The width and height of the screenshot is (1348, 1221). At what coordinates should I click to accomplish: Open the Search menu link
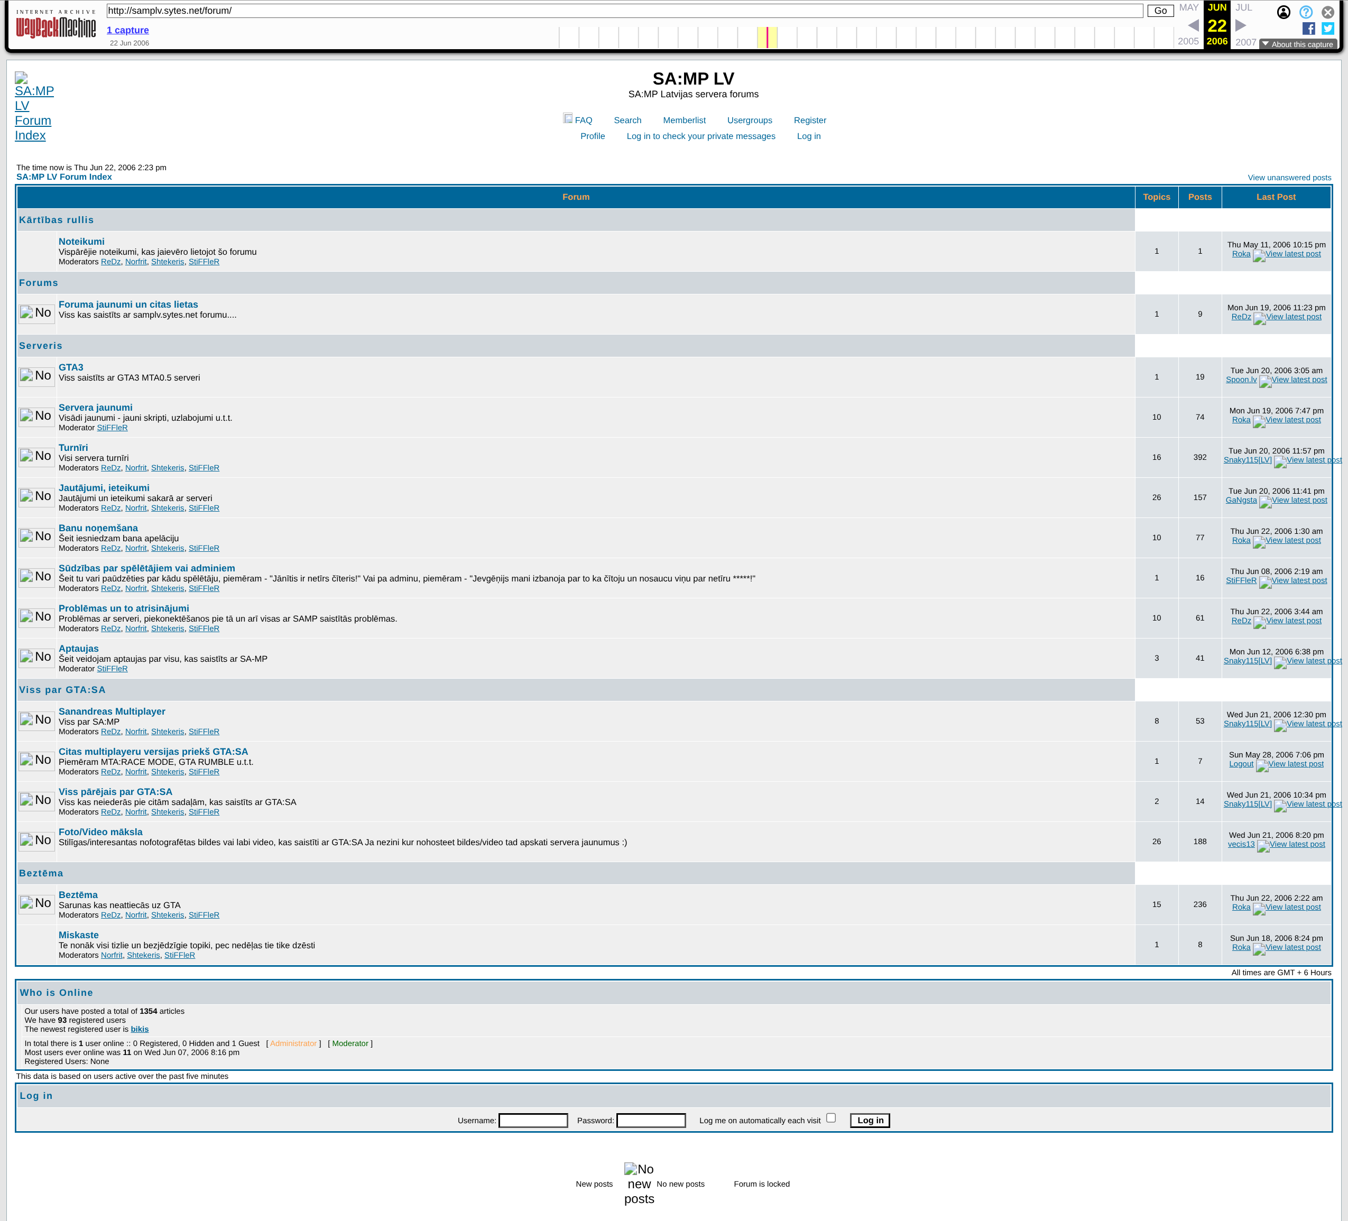click(x=627, y=121)
